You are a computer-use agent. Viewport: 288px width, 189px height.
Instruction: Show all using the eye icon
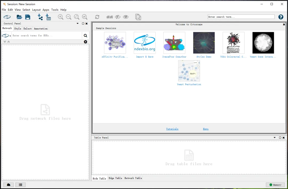pyautogui.click(x=126, y=17)
